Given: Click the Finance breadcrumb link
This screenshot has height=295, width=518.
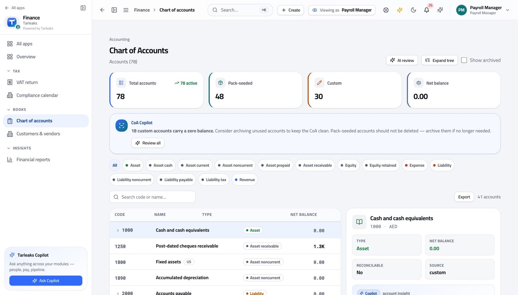Looking at the screenshot, I should tap(142, 10).
